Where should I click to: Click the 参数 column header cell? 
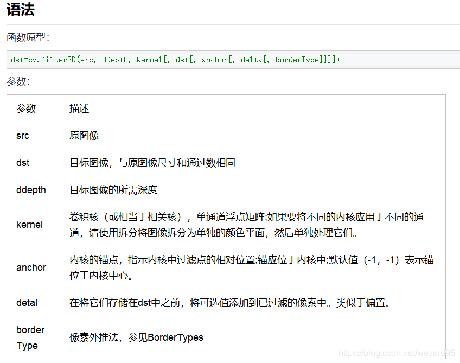tap(34, 109)
